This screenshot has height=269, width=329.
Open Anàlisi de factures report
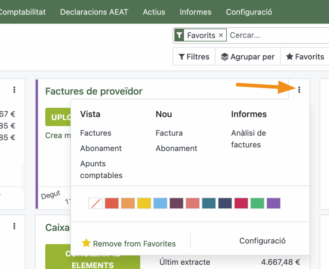248,139
